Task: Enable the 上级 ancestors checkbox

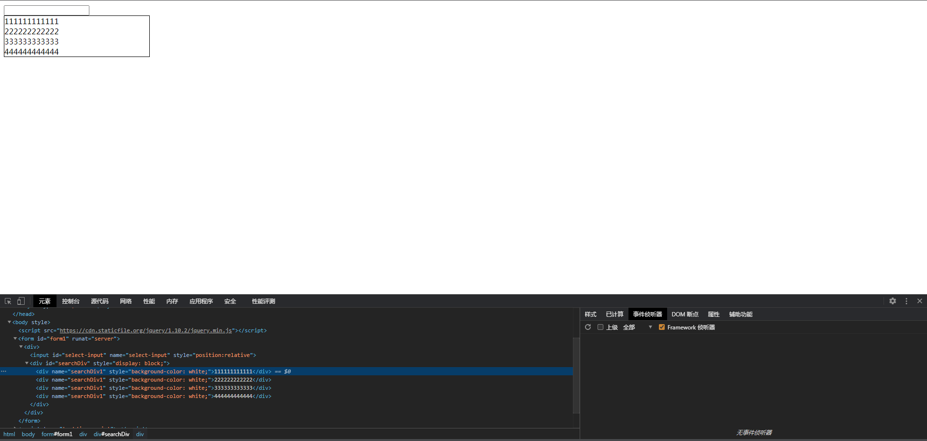Action: coord(600,327)
